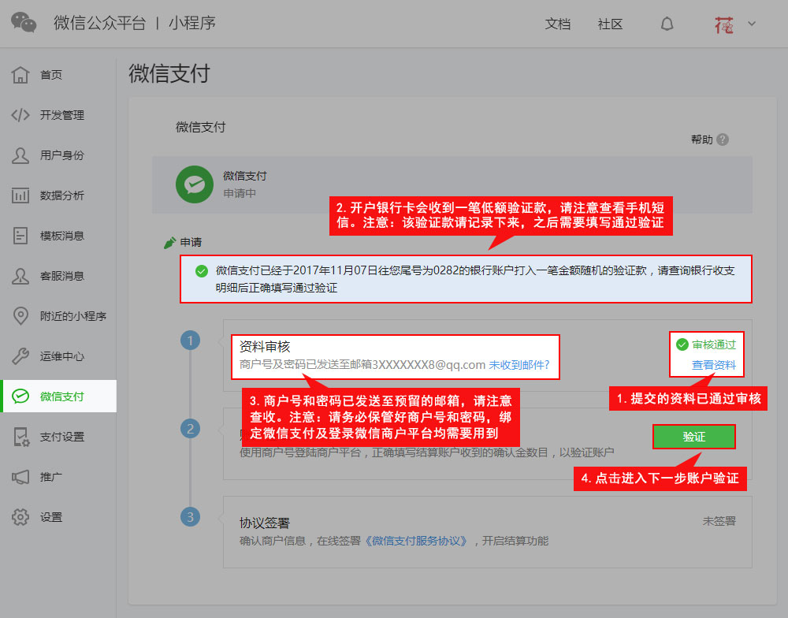
Task: Click the WeChat logo icon in header
Action: [24, 23]
